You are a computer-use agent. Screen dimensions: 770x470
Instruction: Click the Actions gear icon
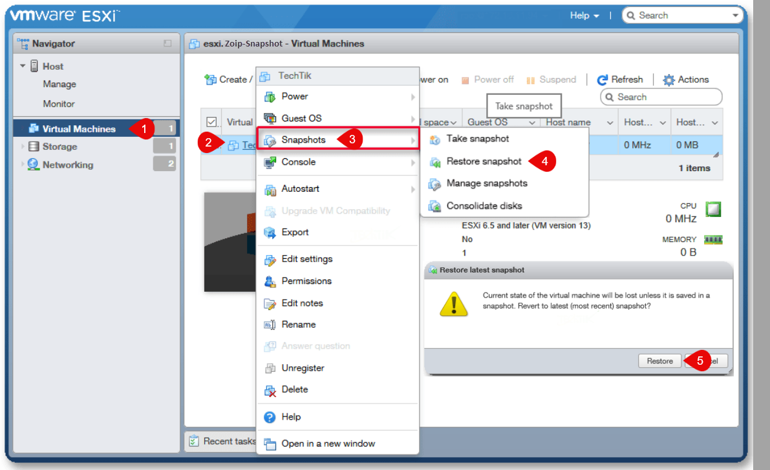click(x=668, y=79)
